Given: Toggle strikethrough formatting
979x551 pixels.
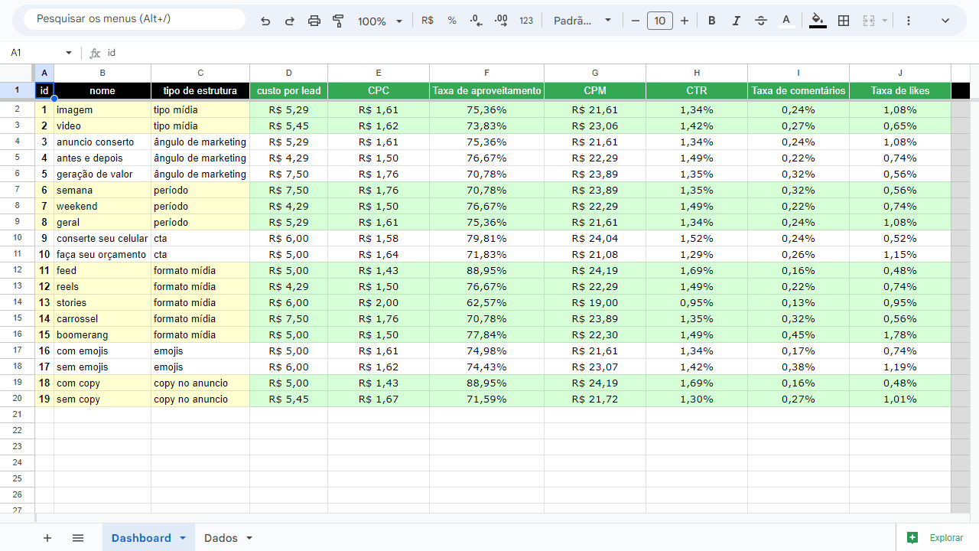Looking at the screenshot, I should [761, 21].
